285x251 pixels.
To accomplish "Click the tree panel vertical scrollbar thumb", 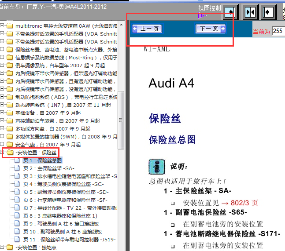I will click(121, 120).
